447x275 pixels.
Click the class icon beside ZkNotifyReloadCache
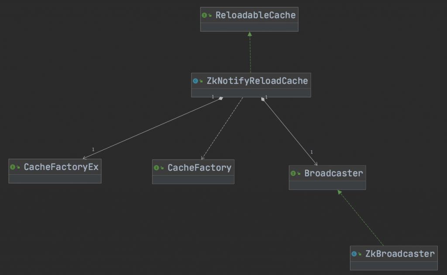click(x=195, y=81)
